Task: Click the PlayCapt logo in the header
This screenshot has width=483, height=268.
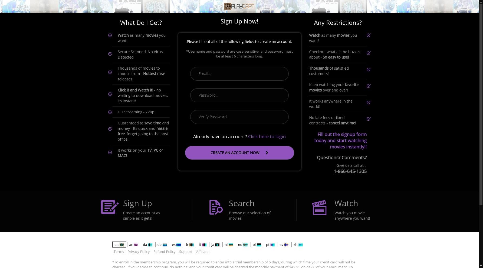Action: click(x=239, y=6)
